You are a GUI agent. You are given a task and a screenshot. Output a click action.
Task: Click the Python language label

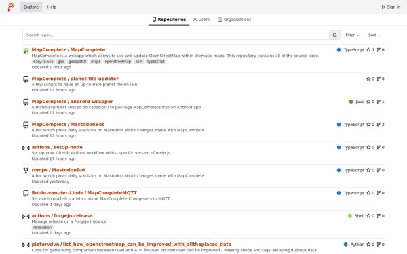click(x=357, y=245)
